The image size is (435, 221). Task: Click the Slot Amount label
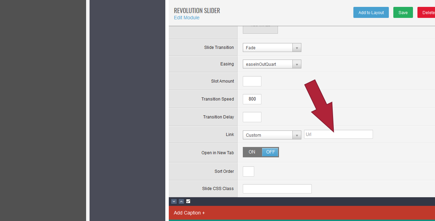(x=222, y=81)
